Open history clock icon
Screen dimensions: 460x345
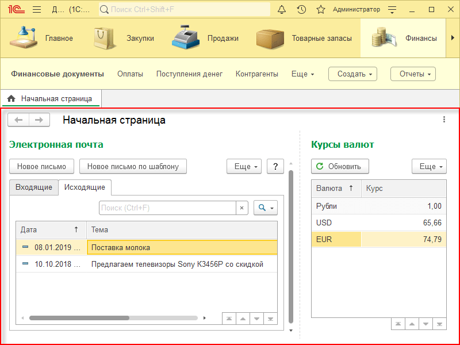(x=301, y=9)
